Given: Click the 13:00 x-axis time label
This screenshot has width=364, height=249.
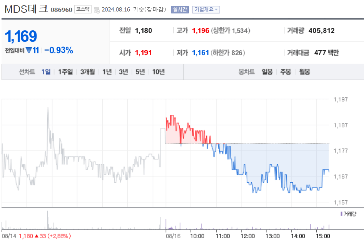Looking at the screenshot, I should coord(272,236).
